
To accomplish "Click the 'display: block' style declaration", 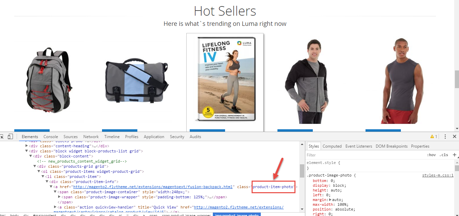I will click(x=329, y=185).
